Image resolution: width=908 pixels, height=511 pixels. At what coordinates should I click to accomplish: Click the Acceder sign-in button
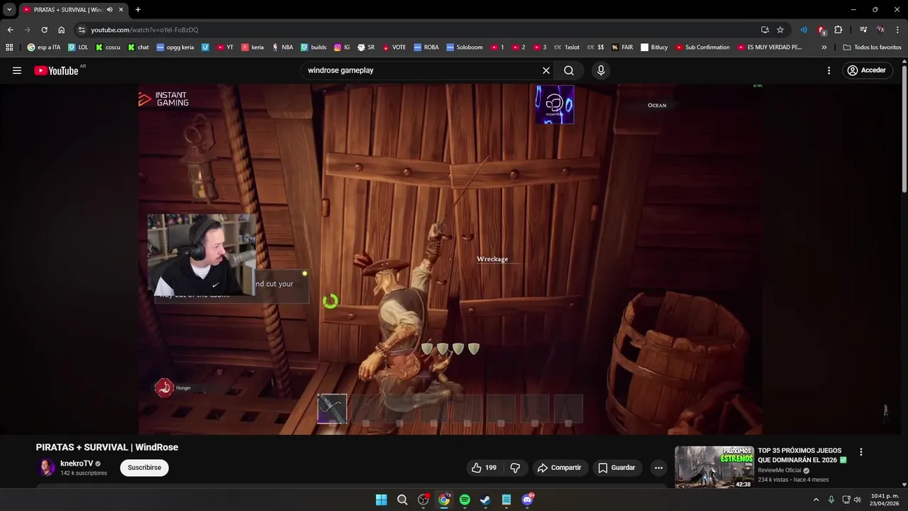[x=867, y=70]
